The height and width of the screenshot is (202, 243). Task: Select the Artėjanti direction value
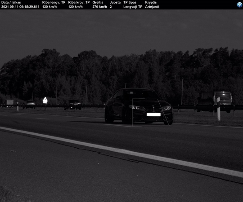pyautogui.click(x=152, y=7)
